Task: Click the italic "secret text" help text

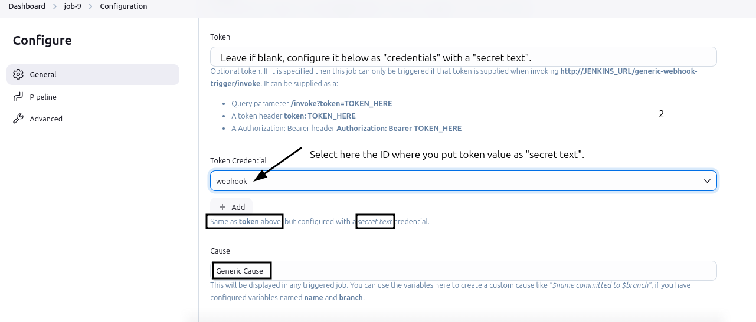Action: point(375,222)
